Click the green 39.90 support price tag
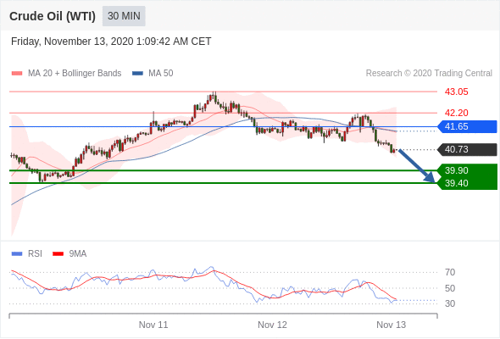The width and height of the screenshot is (500, 339). tap(467, 170)
